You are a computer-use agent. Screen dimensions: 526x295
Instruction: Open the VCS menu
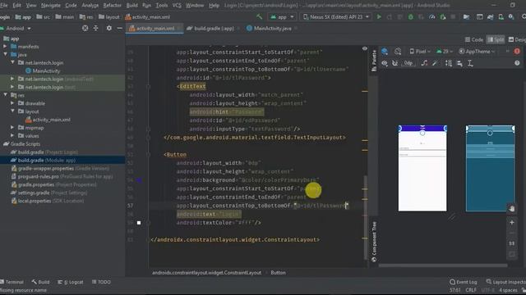pos(177,6)
